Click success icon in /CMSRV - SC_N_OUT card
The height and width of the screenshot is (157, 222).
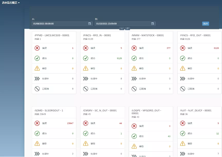point(86,133)
